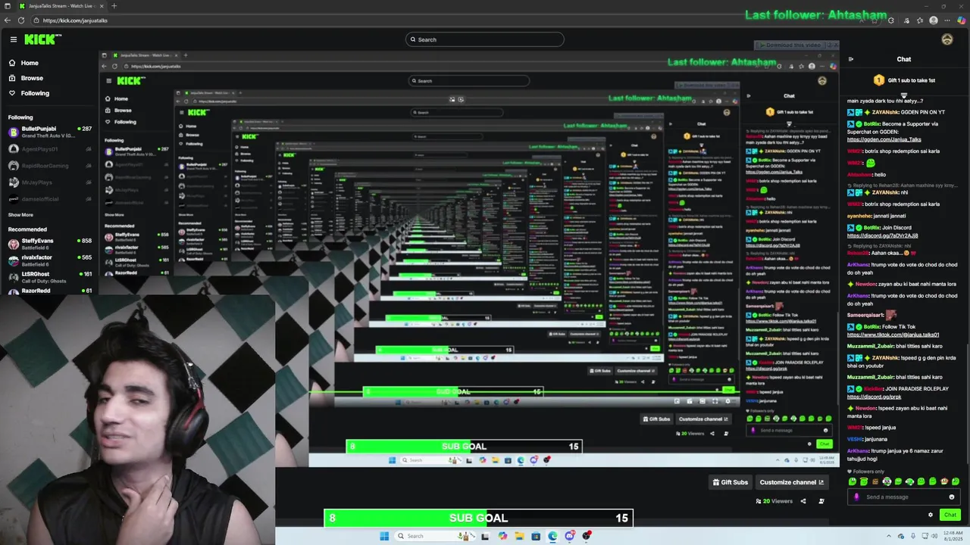Open the tab list dropdown at browser top-left
This screenshot has height=545, width=970.
coord(7,6)
